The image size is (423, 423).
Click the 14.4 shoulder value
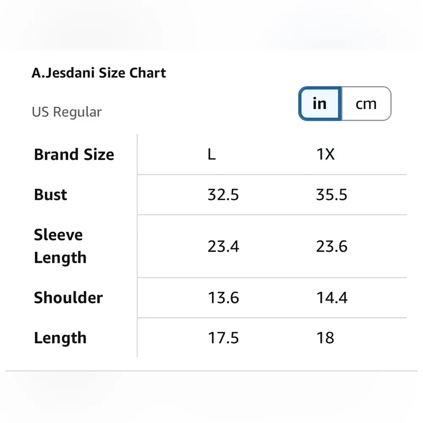332,298
